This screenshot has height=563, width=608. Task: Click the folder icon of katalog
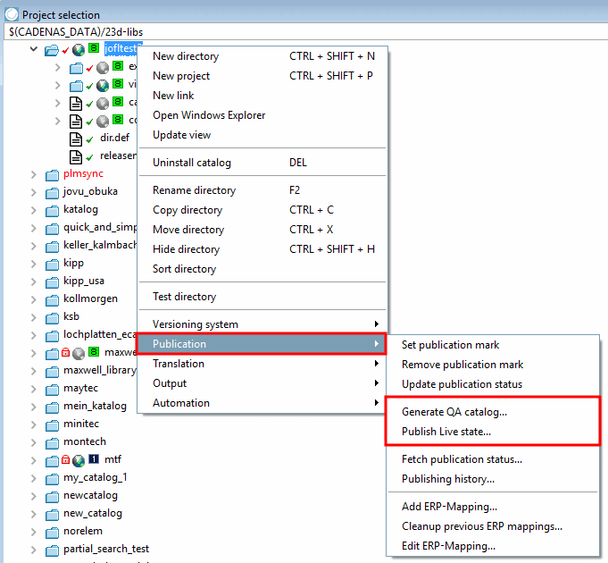pos(52,212)
